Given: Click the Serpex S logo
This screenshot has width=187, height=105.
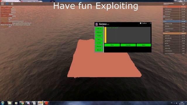Looking at the screenshot, I should (x=97, y=24).
